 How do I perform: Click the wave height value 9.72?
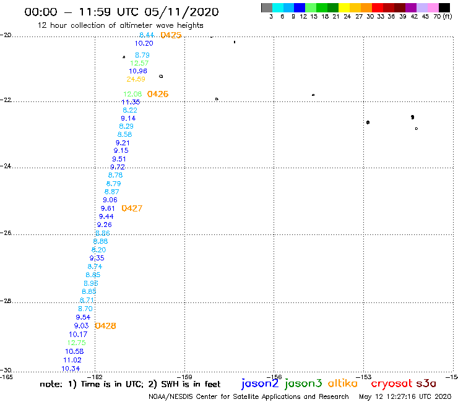tap(118, 167)
